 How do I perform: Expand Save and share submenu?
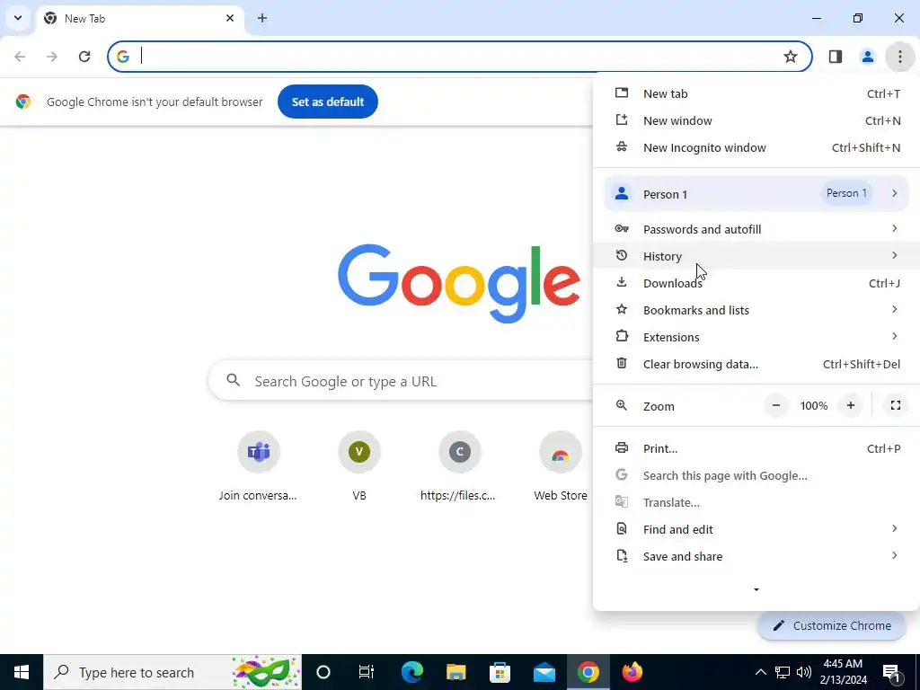[756, 557]
